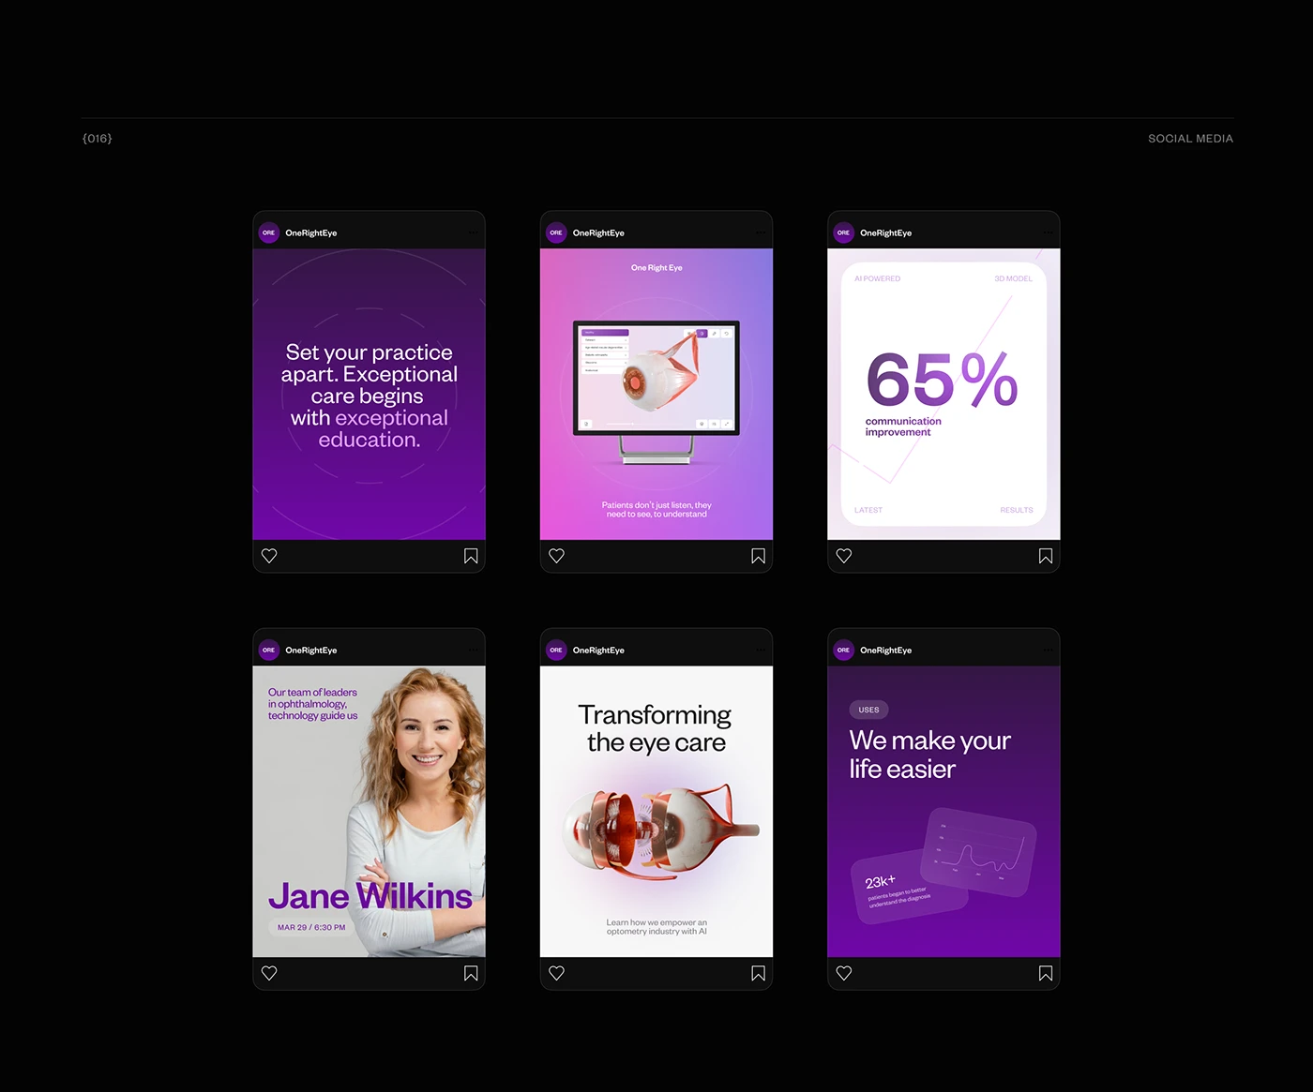This screenshot has width=1313, height=1092.
Task: Click the "RESULTS" label on the 65% card
Action: coord(1017,510)
